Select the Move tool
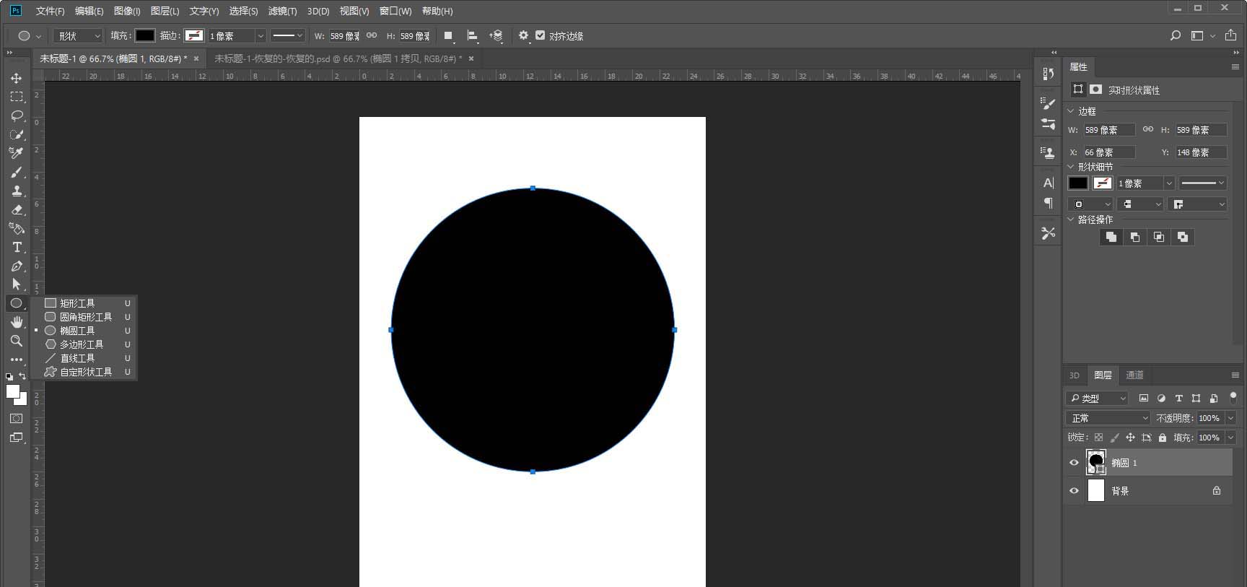The image size is (1247, 587). coord(16,78)
